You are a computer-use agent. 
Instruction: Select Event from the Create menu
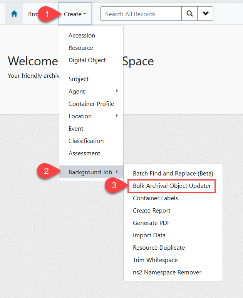point(76,129)
